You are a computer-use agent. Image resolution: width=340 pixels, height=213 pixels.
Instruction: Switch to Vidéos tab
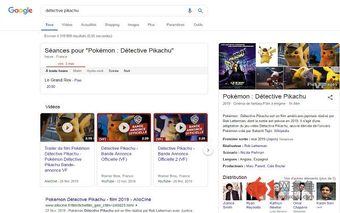click(x=67, y=25)
